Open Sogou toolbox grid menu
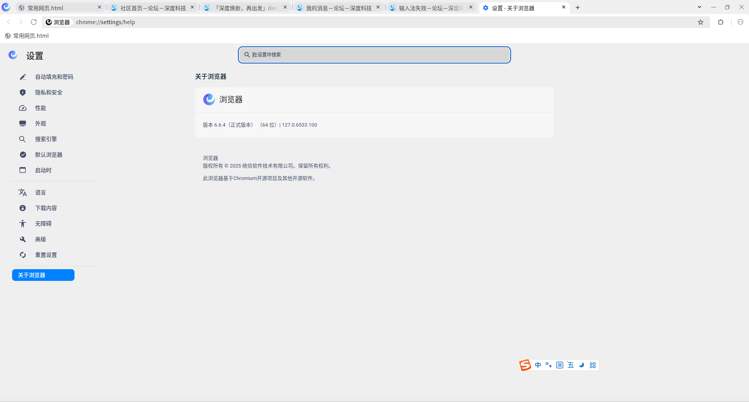This screenshot has height=402, width=749. pos(593,365)
